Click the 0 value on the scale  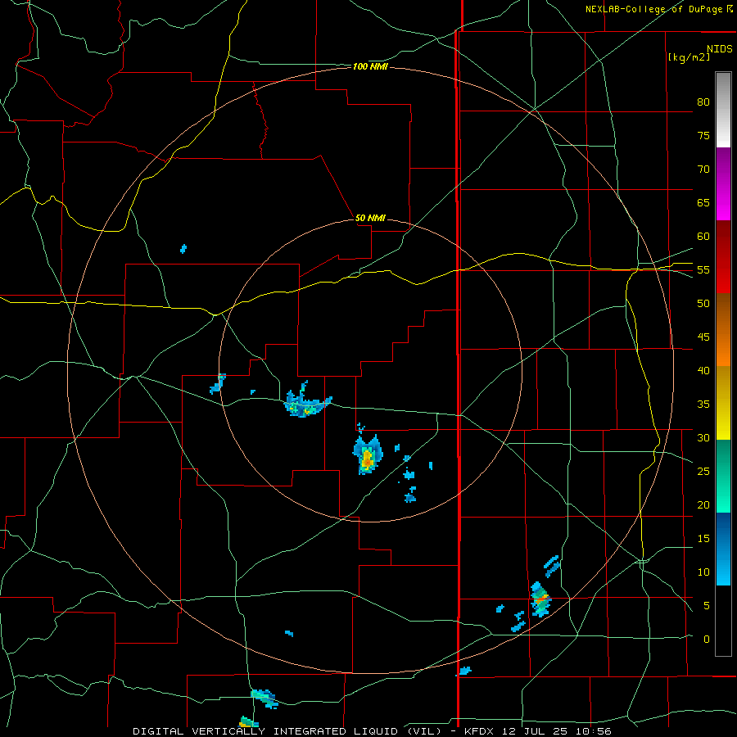click(x=707, y=640)
